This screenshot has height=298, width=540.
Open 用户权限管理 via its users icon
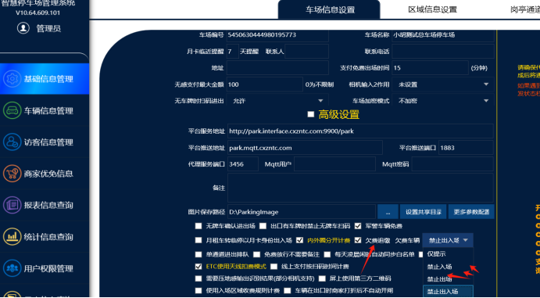click(x=12, y=268)
